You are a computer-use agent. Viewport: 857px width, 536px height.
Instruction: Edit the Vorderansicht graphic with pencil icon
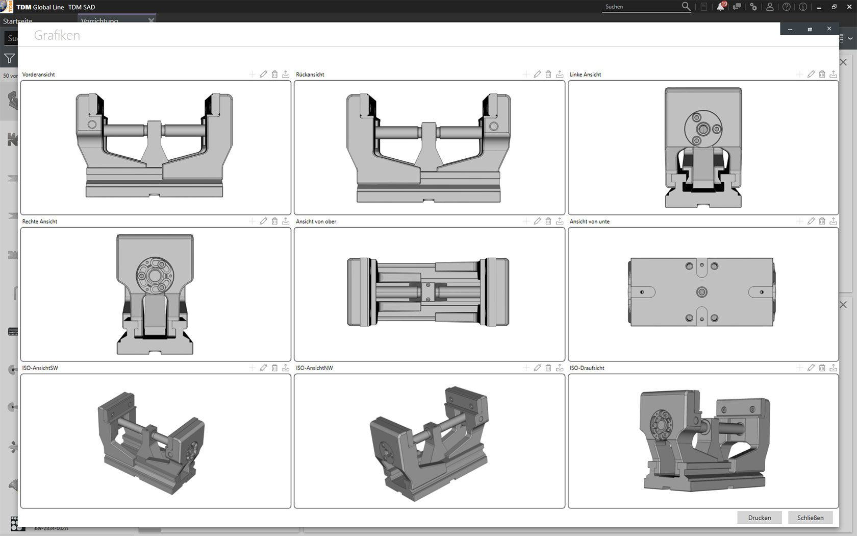263,75
